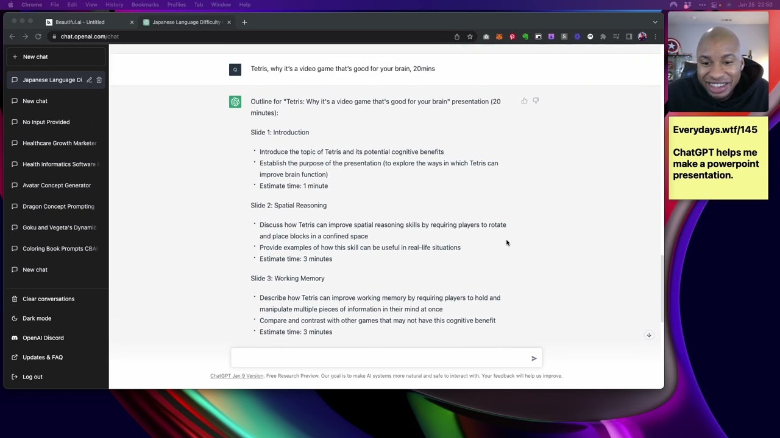Click the thumbs down feedback icon
This screenshot has height=438, width=780.
pyautogui.click(x=536, y=101)
